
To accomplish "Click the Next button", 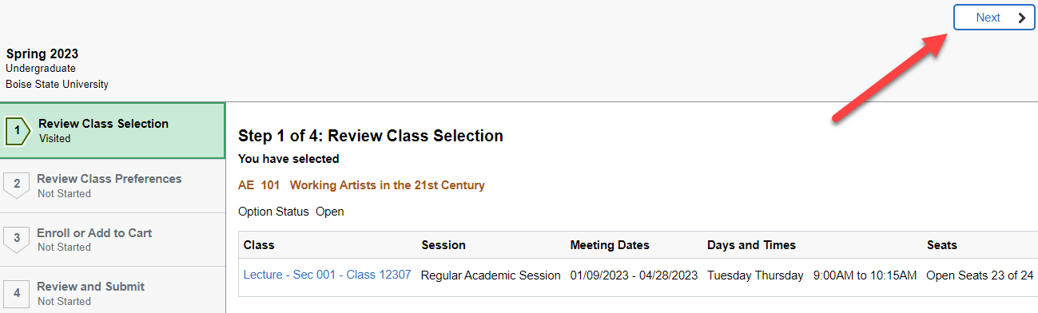I will [994, 18].
